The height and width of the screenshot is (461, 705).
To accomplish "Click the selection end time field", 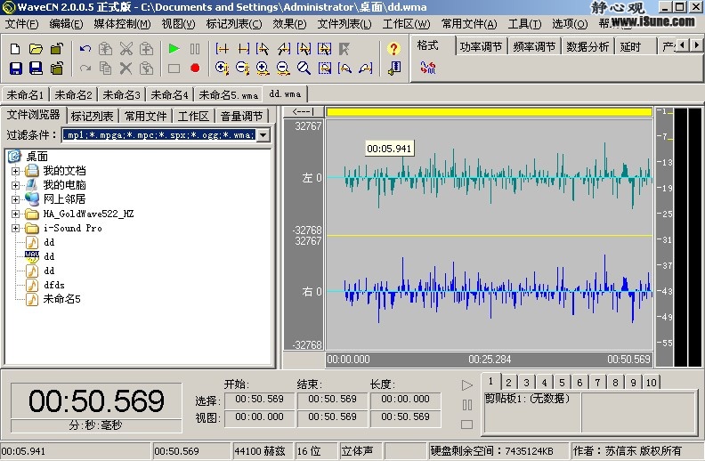I will coord(332,399).
